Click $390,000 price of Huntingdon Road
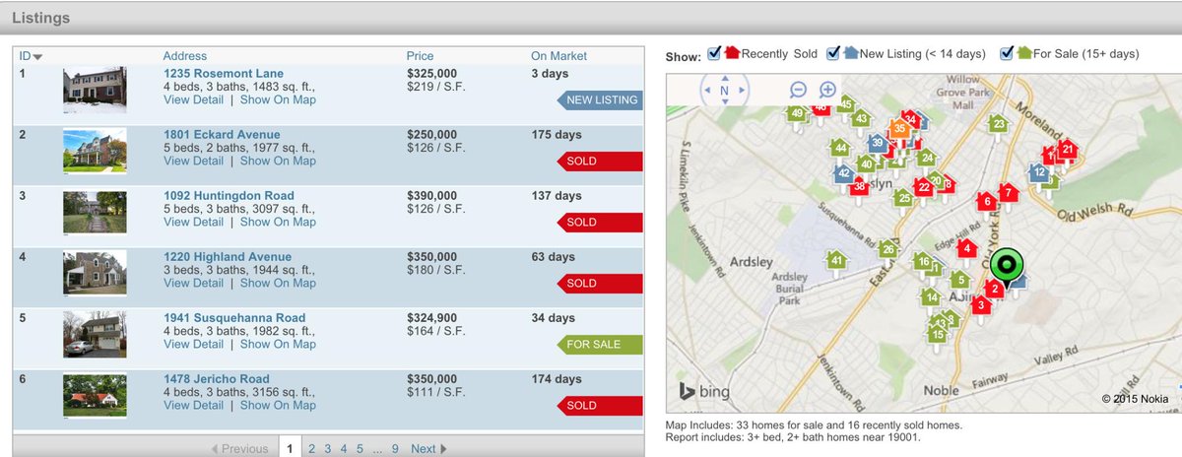 [431, 196]
